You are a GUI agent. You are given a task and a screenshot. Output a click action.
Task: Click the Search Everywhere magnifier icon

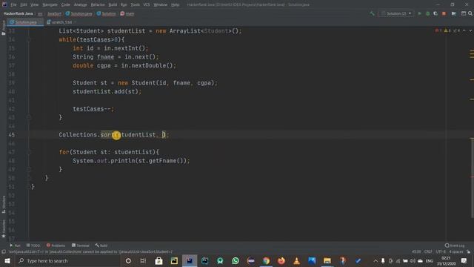[x=470, y=13]
